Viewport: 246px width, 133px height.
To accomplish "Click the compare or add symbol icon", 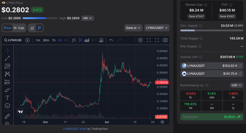I will (x=27, y=40).
